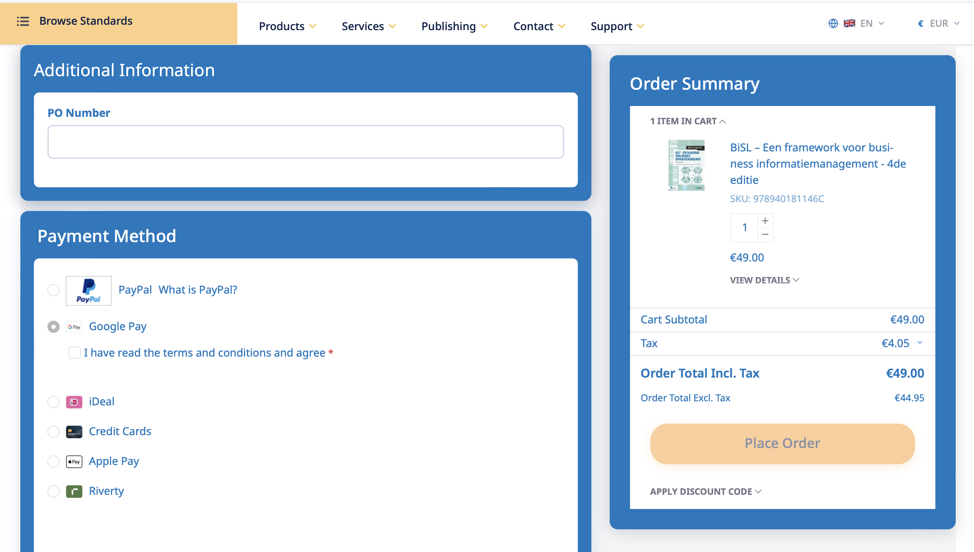Screen dimensions: 974x552
Task: Check the terms and conditions agreement box
Action: [74, 353]
